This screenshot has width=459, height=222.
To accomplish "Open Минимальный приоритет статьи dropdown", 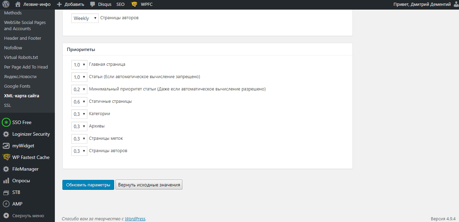I will 79,89.
